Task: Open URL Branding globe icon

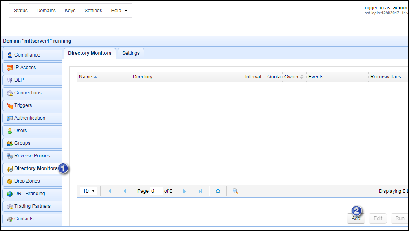Action: coord(10,194)
